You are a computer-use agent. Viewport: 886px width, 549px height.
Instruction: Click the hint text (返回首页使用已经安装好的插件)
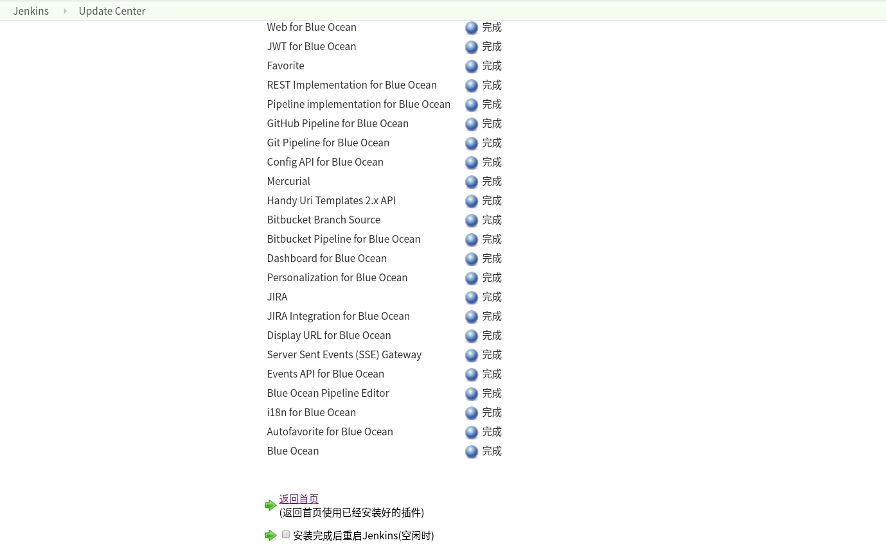click(x=352, y=512)
